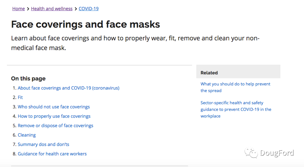Open Sector-specific health and safety guidance link
304x167 pixels.
click(x=236, y=109)
